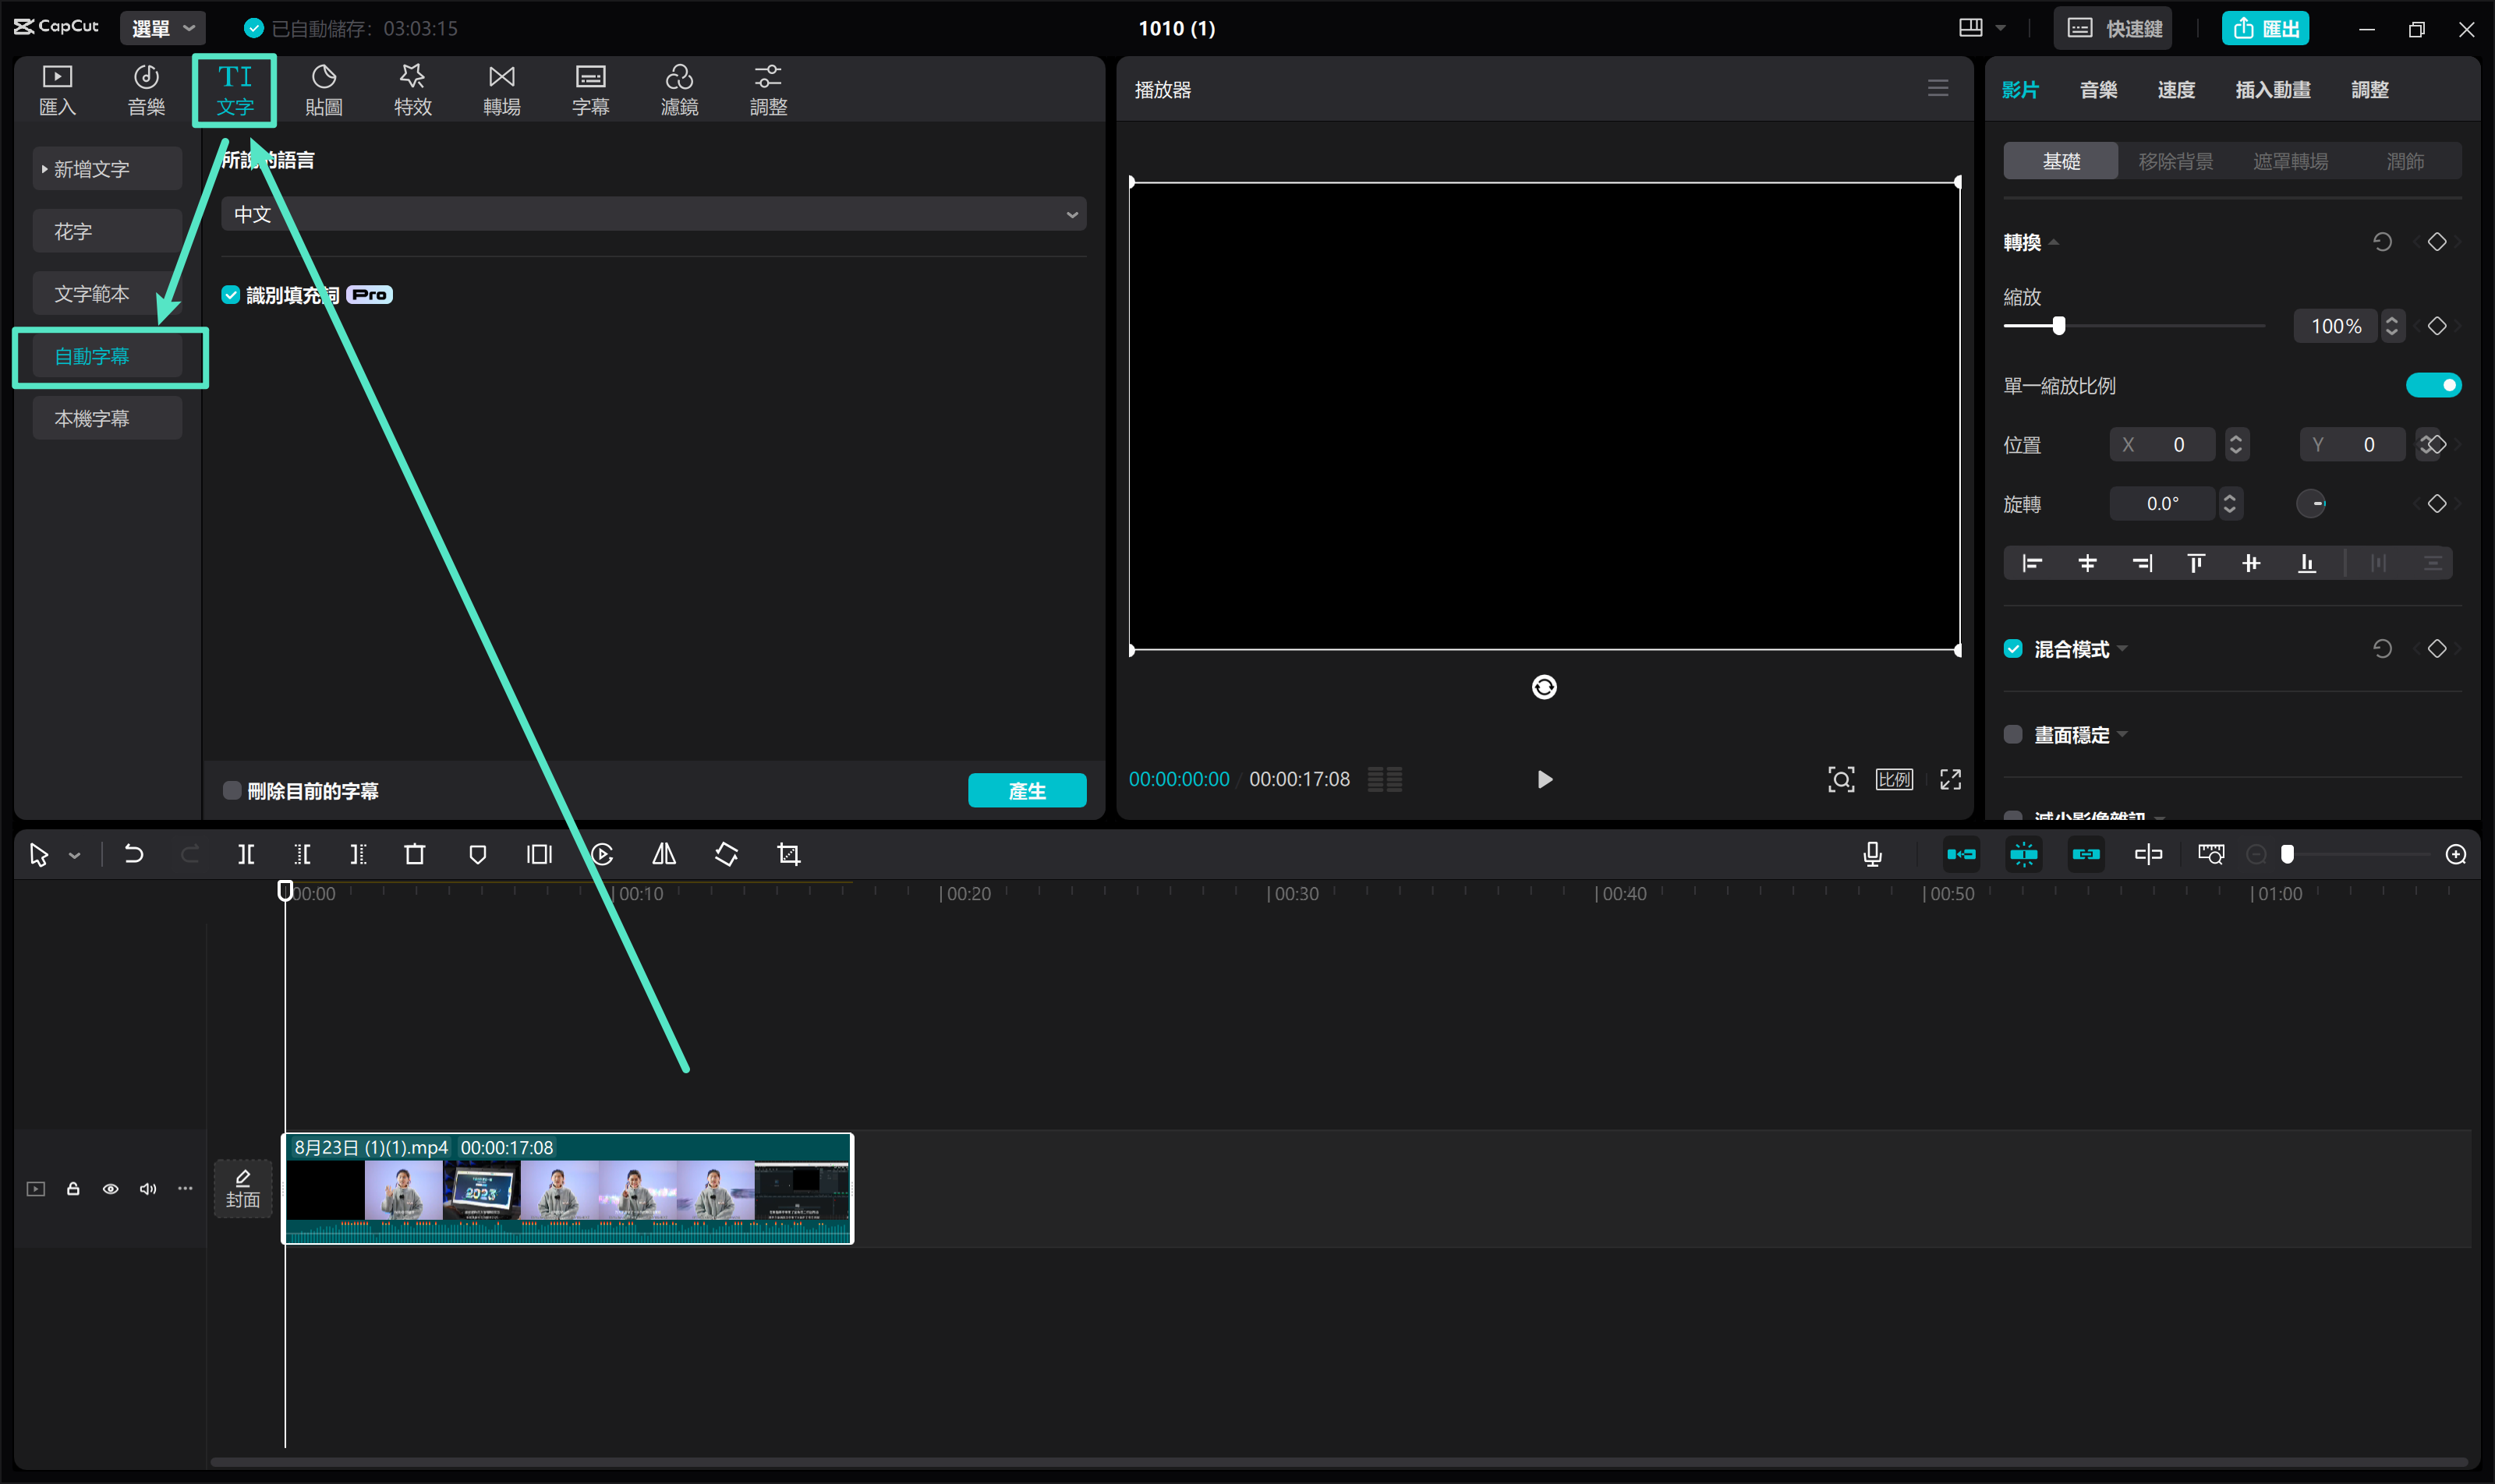Image resolution: width=2495 pixels, height=1484 pixels.
Task: Toggle main track magnet button
Action: click(x=1962, y=854)
